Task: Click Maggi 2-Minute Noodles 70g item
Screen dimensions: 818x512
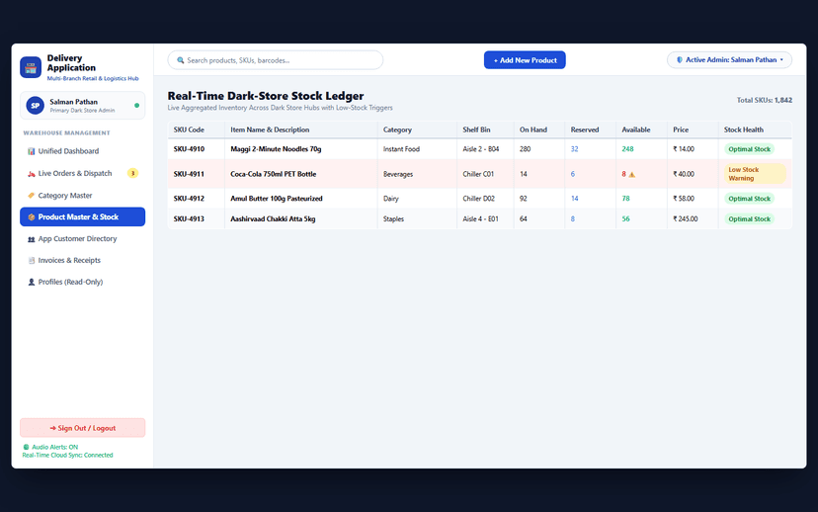Action: click(276, 149)
